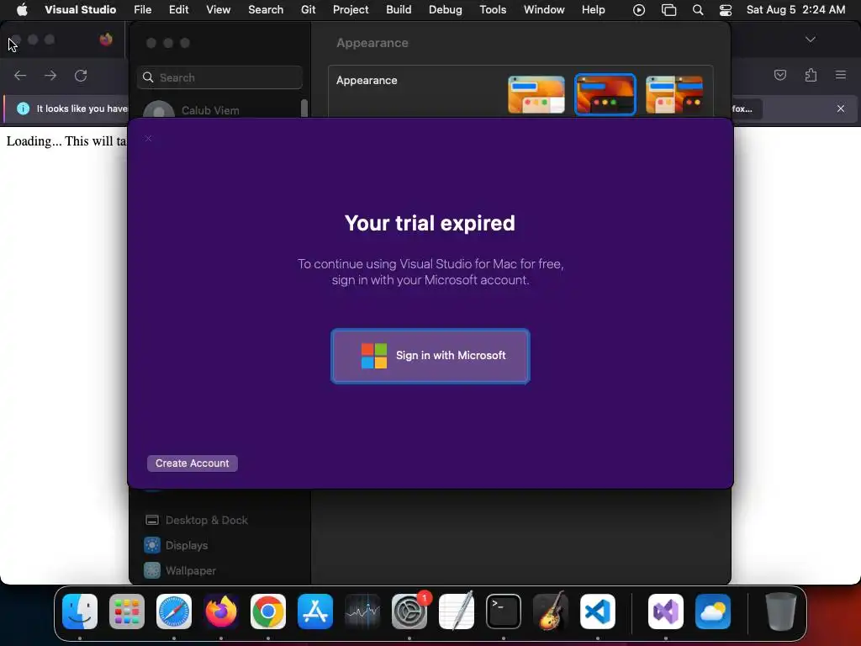
Task: Click the Firefox tab icon
Action: (x=106, y=40)
